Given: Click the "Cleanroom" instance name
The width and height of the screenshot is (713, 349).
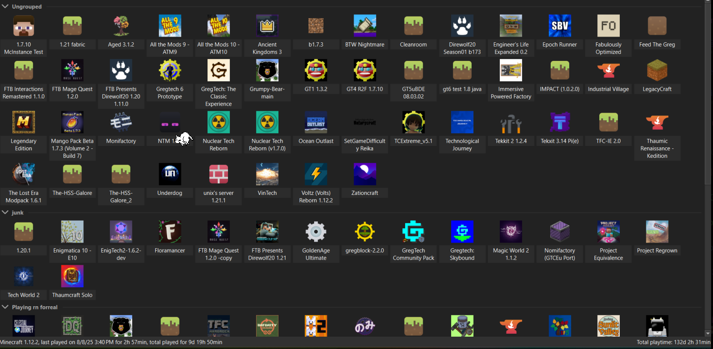Looking at the screenshot, I should [414, 45].
